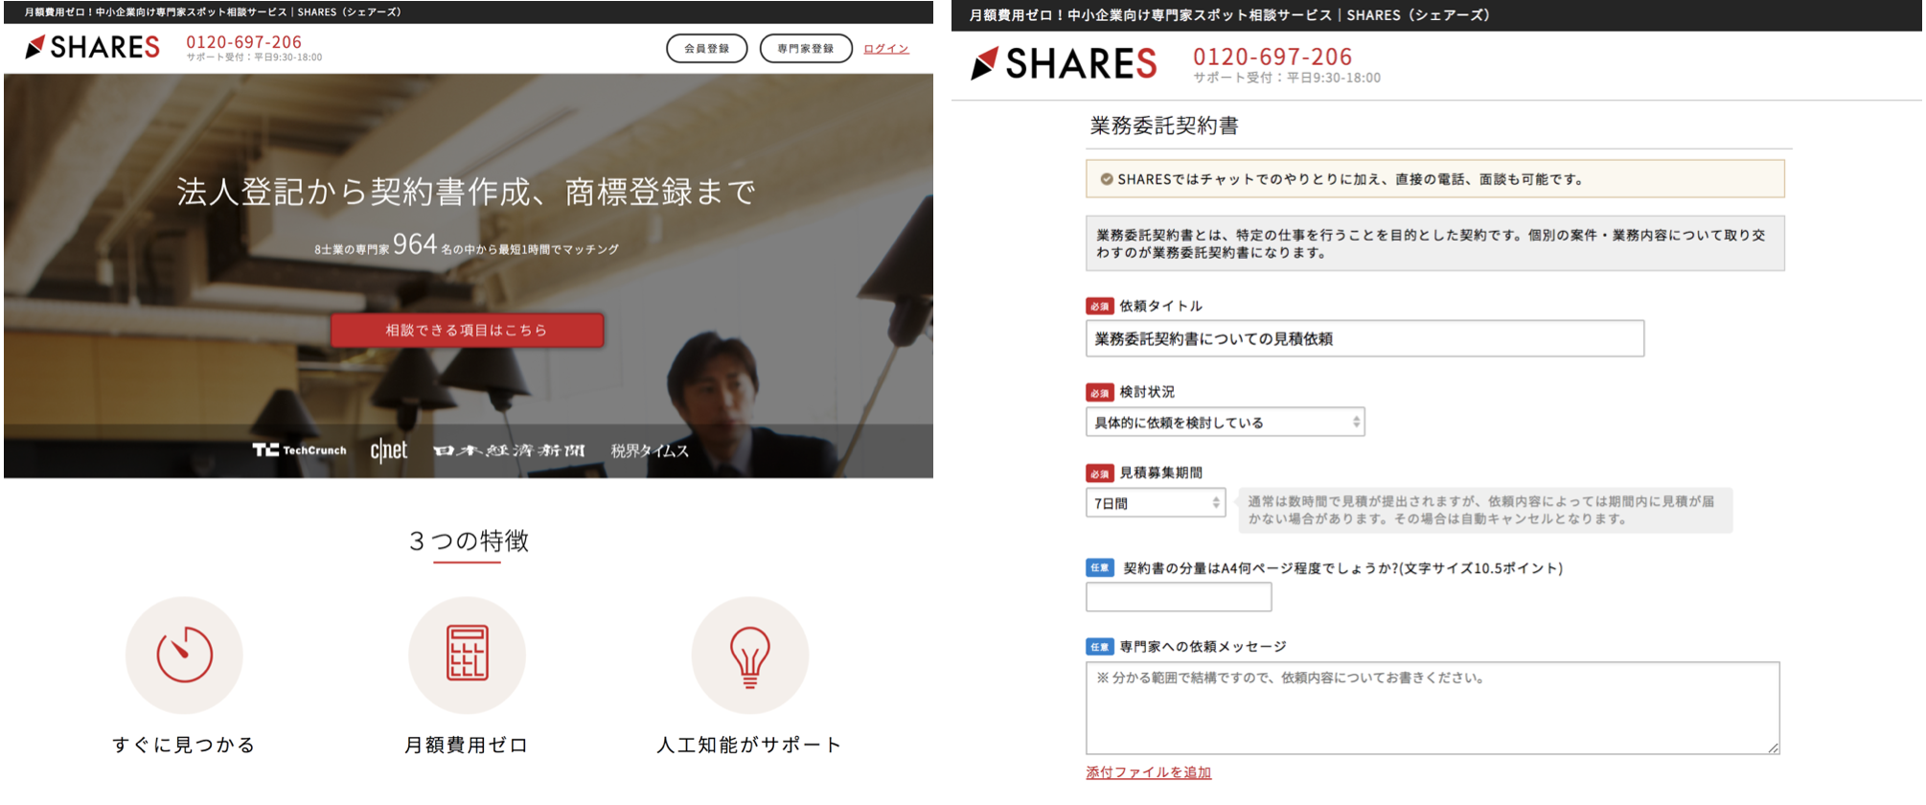The height and width of the screenshot is (805, 1926).
Task: Focus the A4 page count input field
Action: click(1178, 597)
